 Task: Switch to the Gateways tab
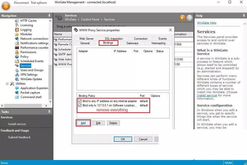pyautogui.click(x=132, y=43)
